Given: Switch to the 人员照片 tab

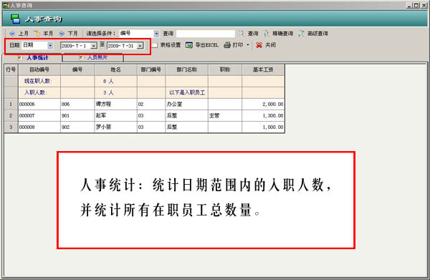Looking at the screenshot, I should tap(93, 57).
